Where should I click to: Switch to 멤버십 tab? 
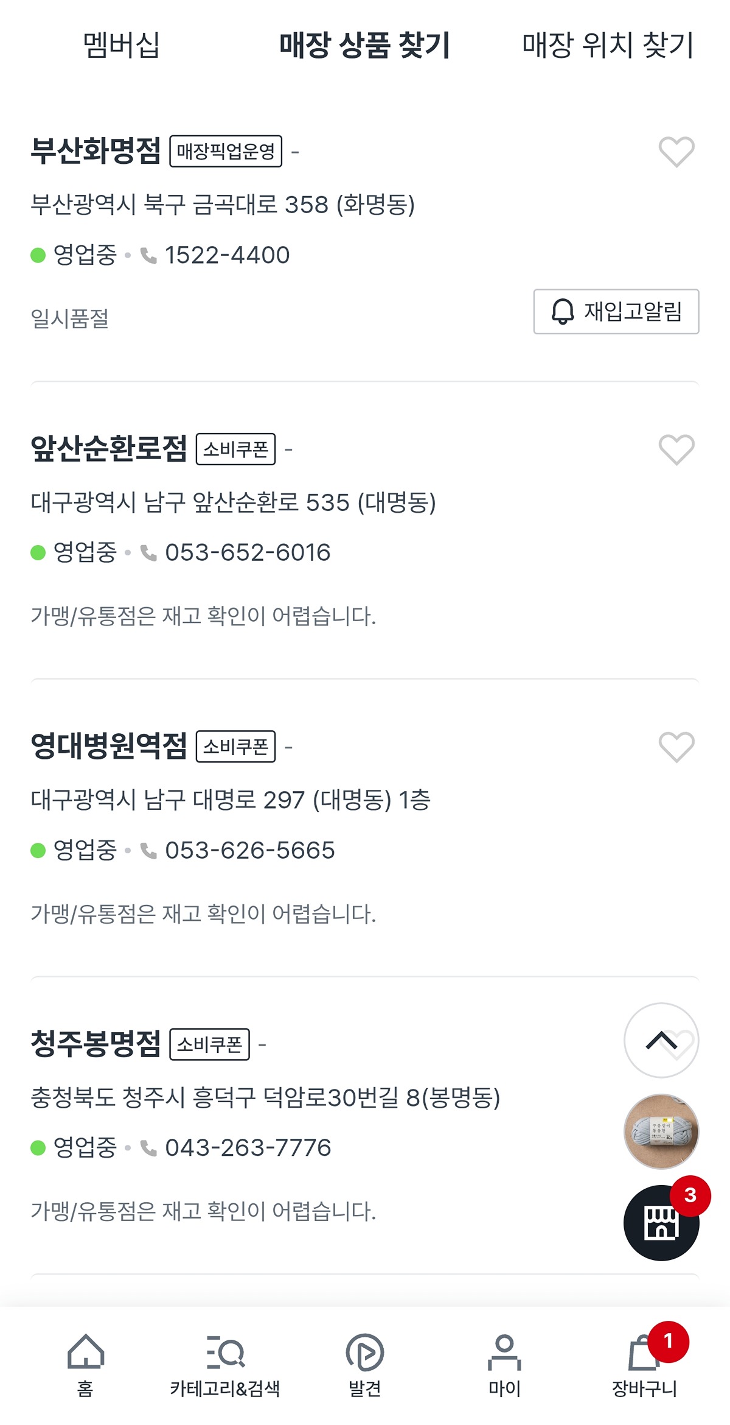coord(122,45)
